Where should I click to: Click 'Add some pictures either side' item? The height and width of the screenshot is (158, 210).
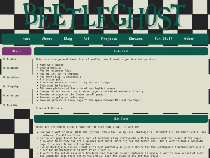point(77,89)
